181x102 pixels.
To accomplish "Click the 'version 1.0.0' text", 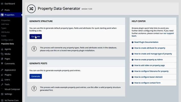I will [87, 9].
